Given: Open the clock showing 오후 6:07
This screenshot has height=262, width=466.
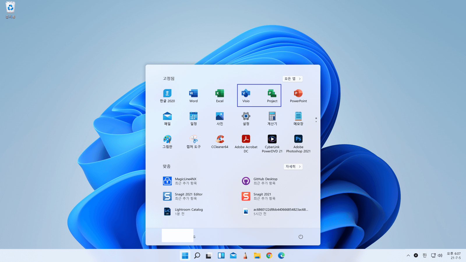Looking at the screenshot, I should pyautogui.click(x=454, y=256).
